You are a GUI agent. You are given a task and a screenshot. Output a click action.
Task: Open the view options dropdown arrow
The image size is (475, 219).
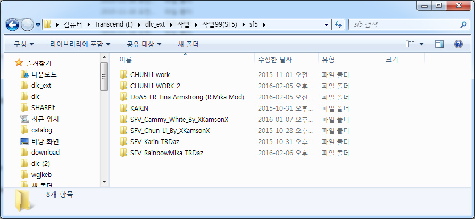coord(422,44)
